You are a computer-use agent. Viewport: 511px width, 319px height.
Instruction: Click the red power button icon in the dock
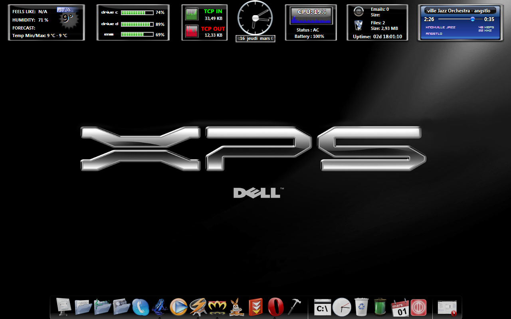[419, 308]
